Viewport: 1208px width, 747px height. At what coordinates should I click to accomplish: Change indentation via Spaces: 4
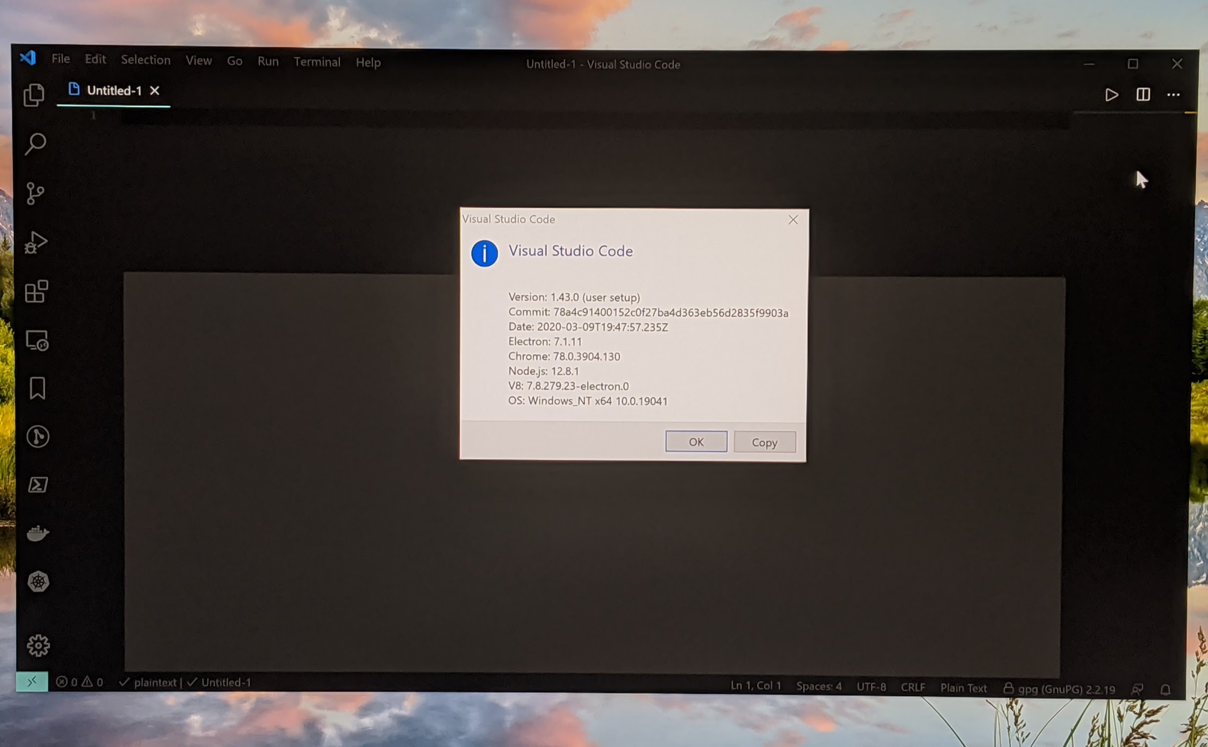(x=819, y=687)
